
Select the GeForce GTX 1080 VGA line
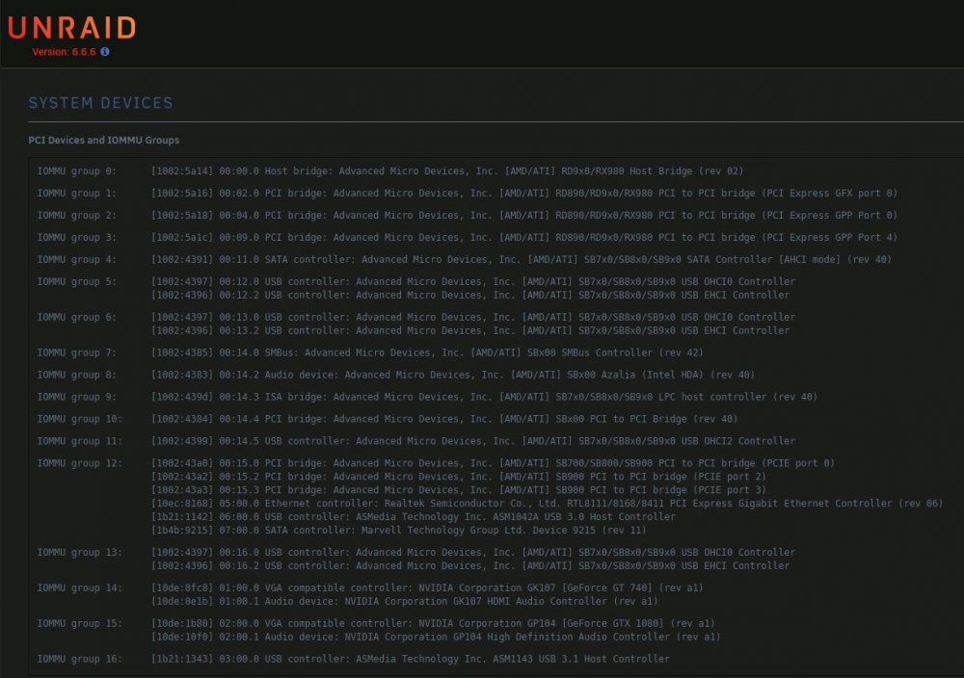coord(434,624)
